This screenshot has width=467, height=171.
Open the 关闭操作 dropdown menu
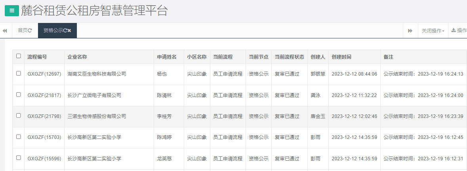[433, 31]
